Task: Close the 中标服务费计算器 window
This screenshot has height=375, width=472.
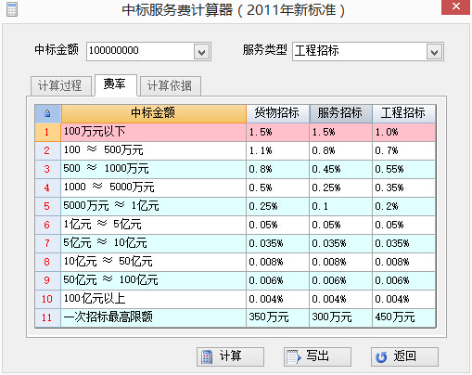Action: tap(455, 6)
